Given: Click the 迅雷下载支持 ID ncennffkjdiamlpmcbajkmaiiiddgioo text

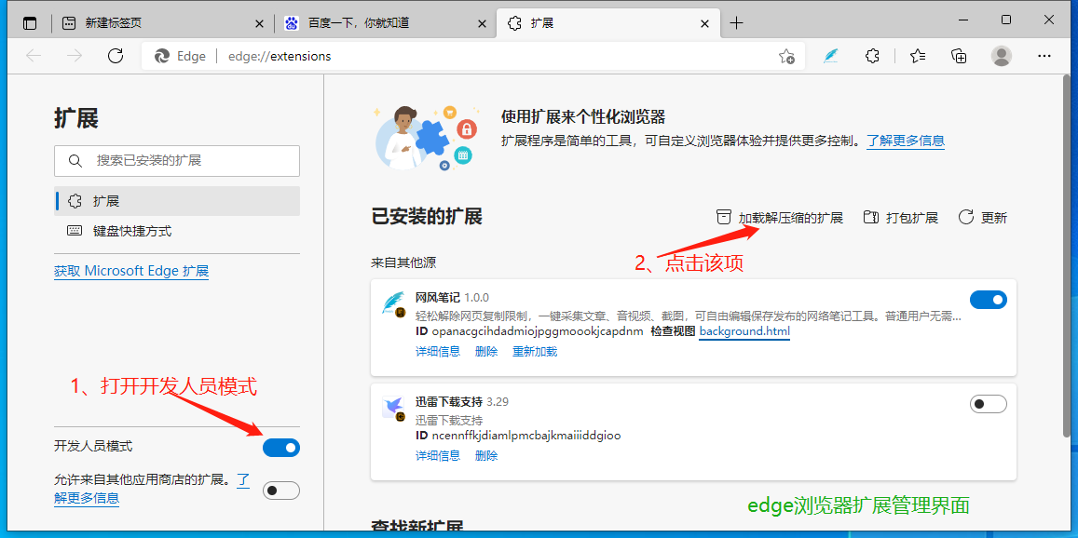Looking at the screenshot, I should pos(518,436).
